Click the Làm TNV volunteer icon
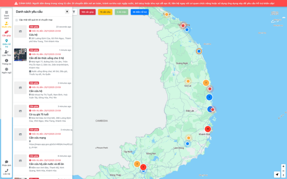 pos(6,52)
